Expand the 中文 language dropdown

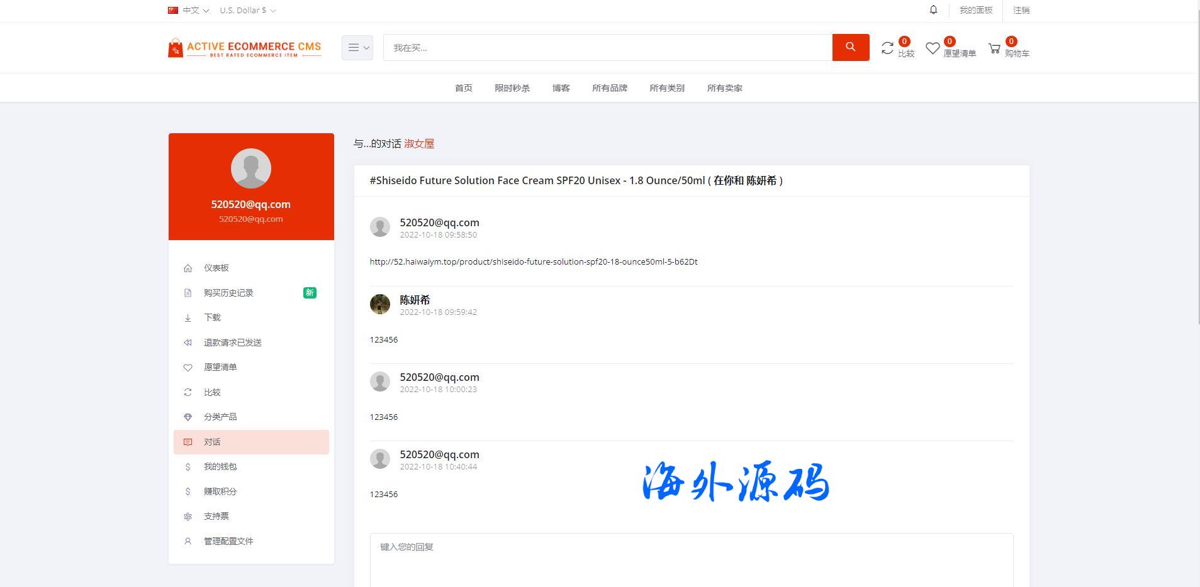click(188, 10)
